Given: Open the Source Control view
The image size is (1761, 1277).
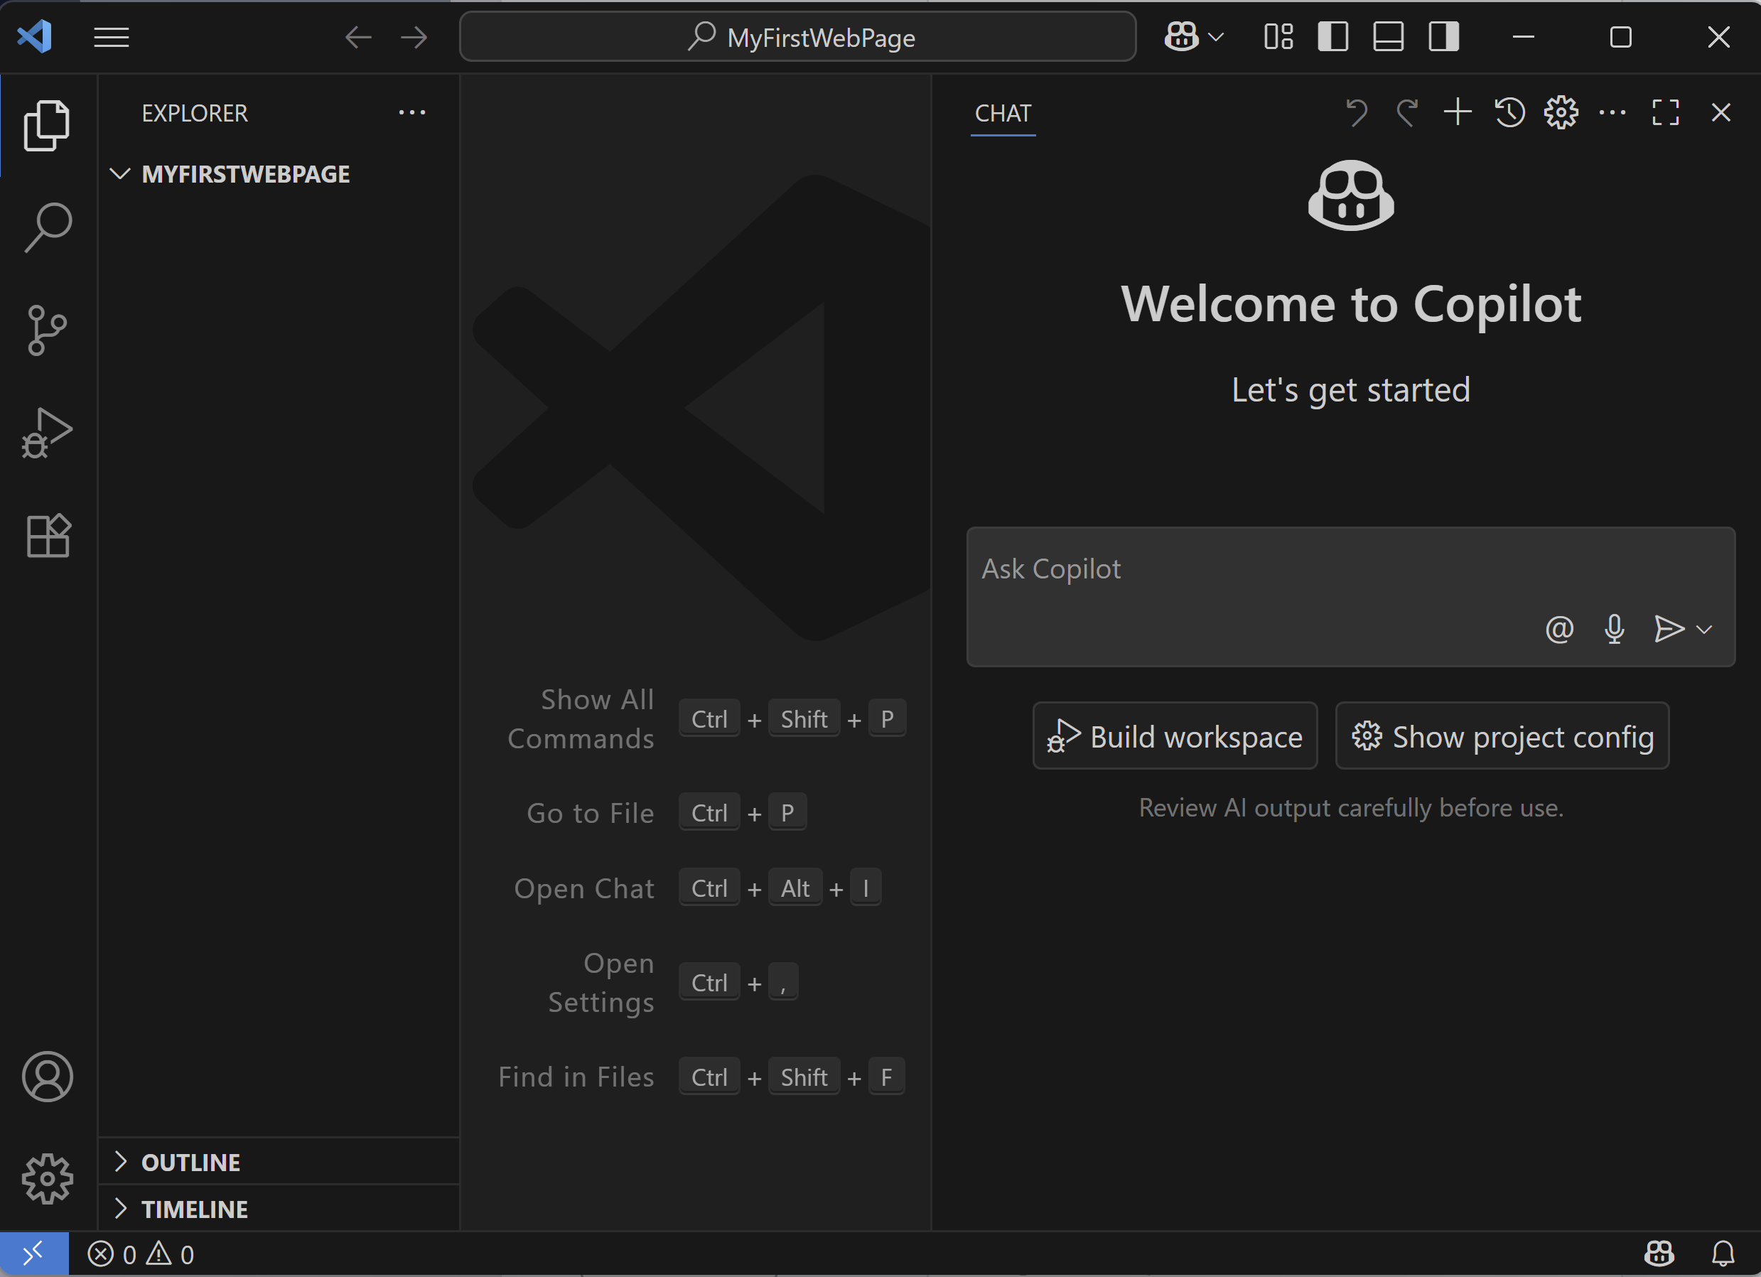Looking at the screenshot, I should tap(48, 330).
